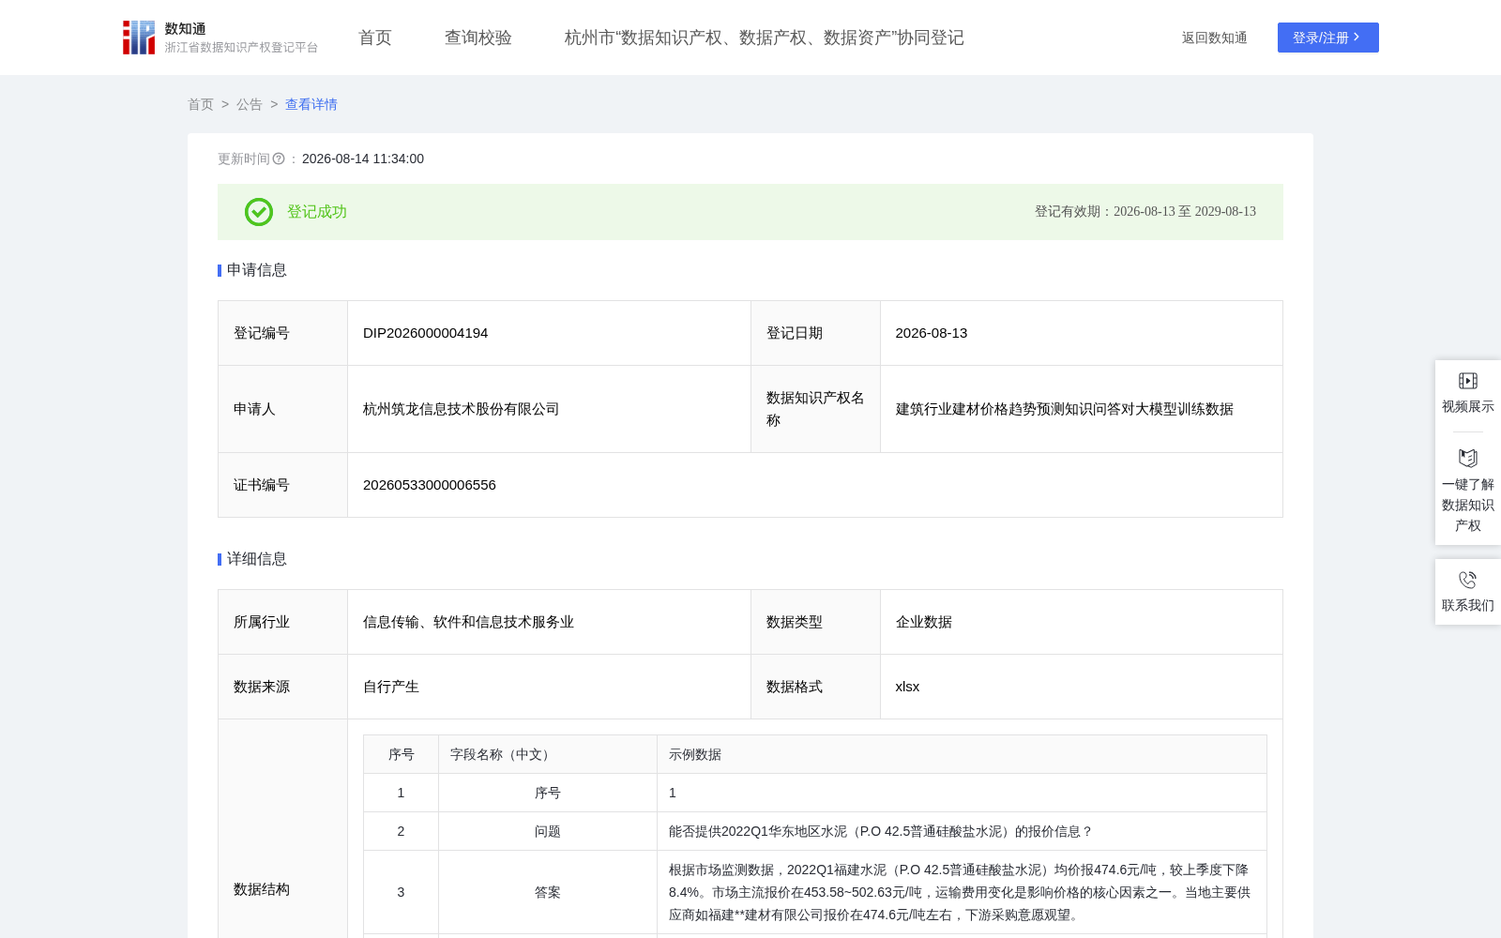Click the 申请信息 section heading

(x=257, y=270)
